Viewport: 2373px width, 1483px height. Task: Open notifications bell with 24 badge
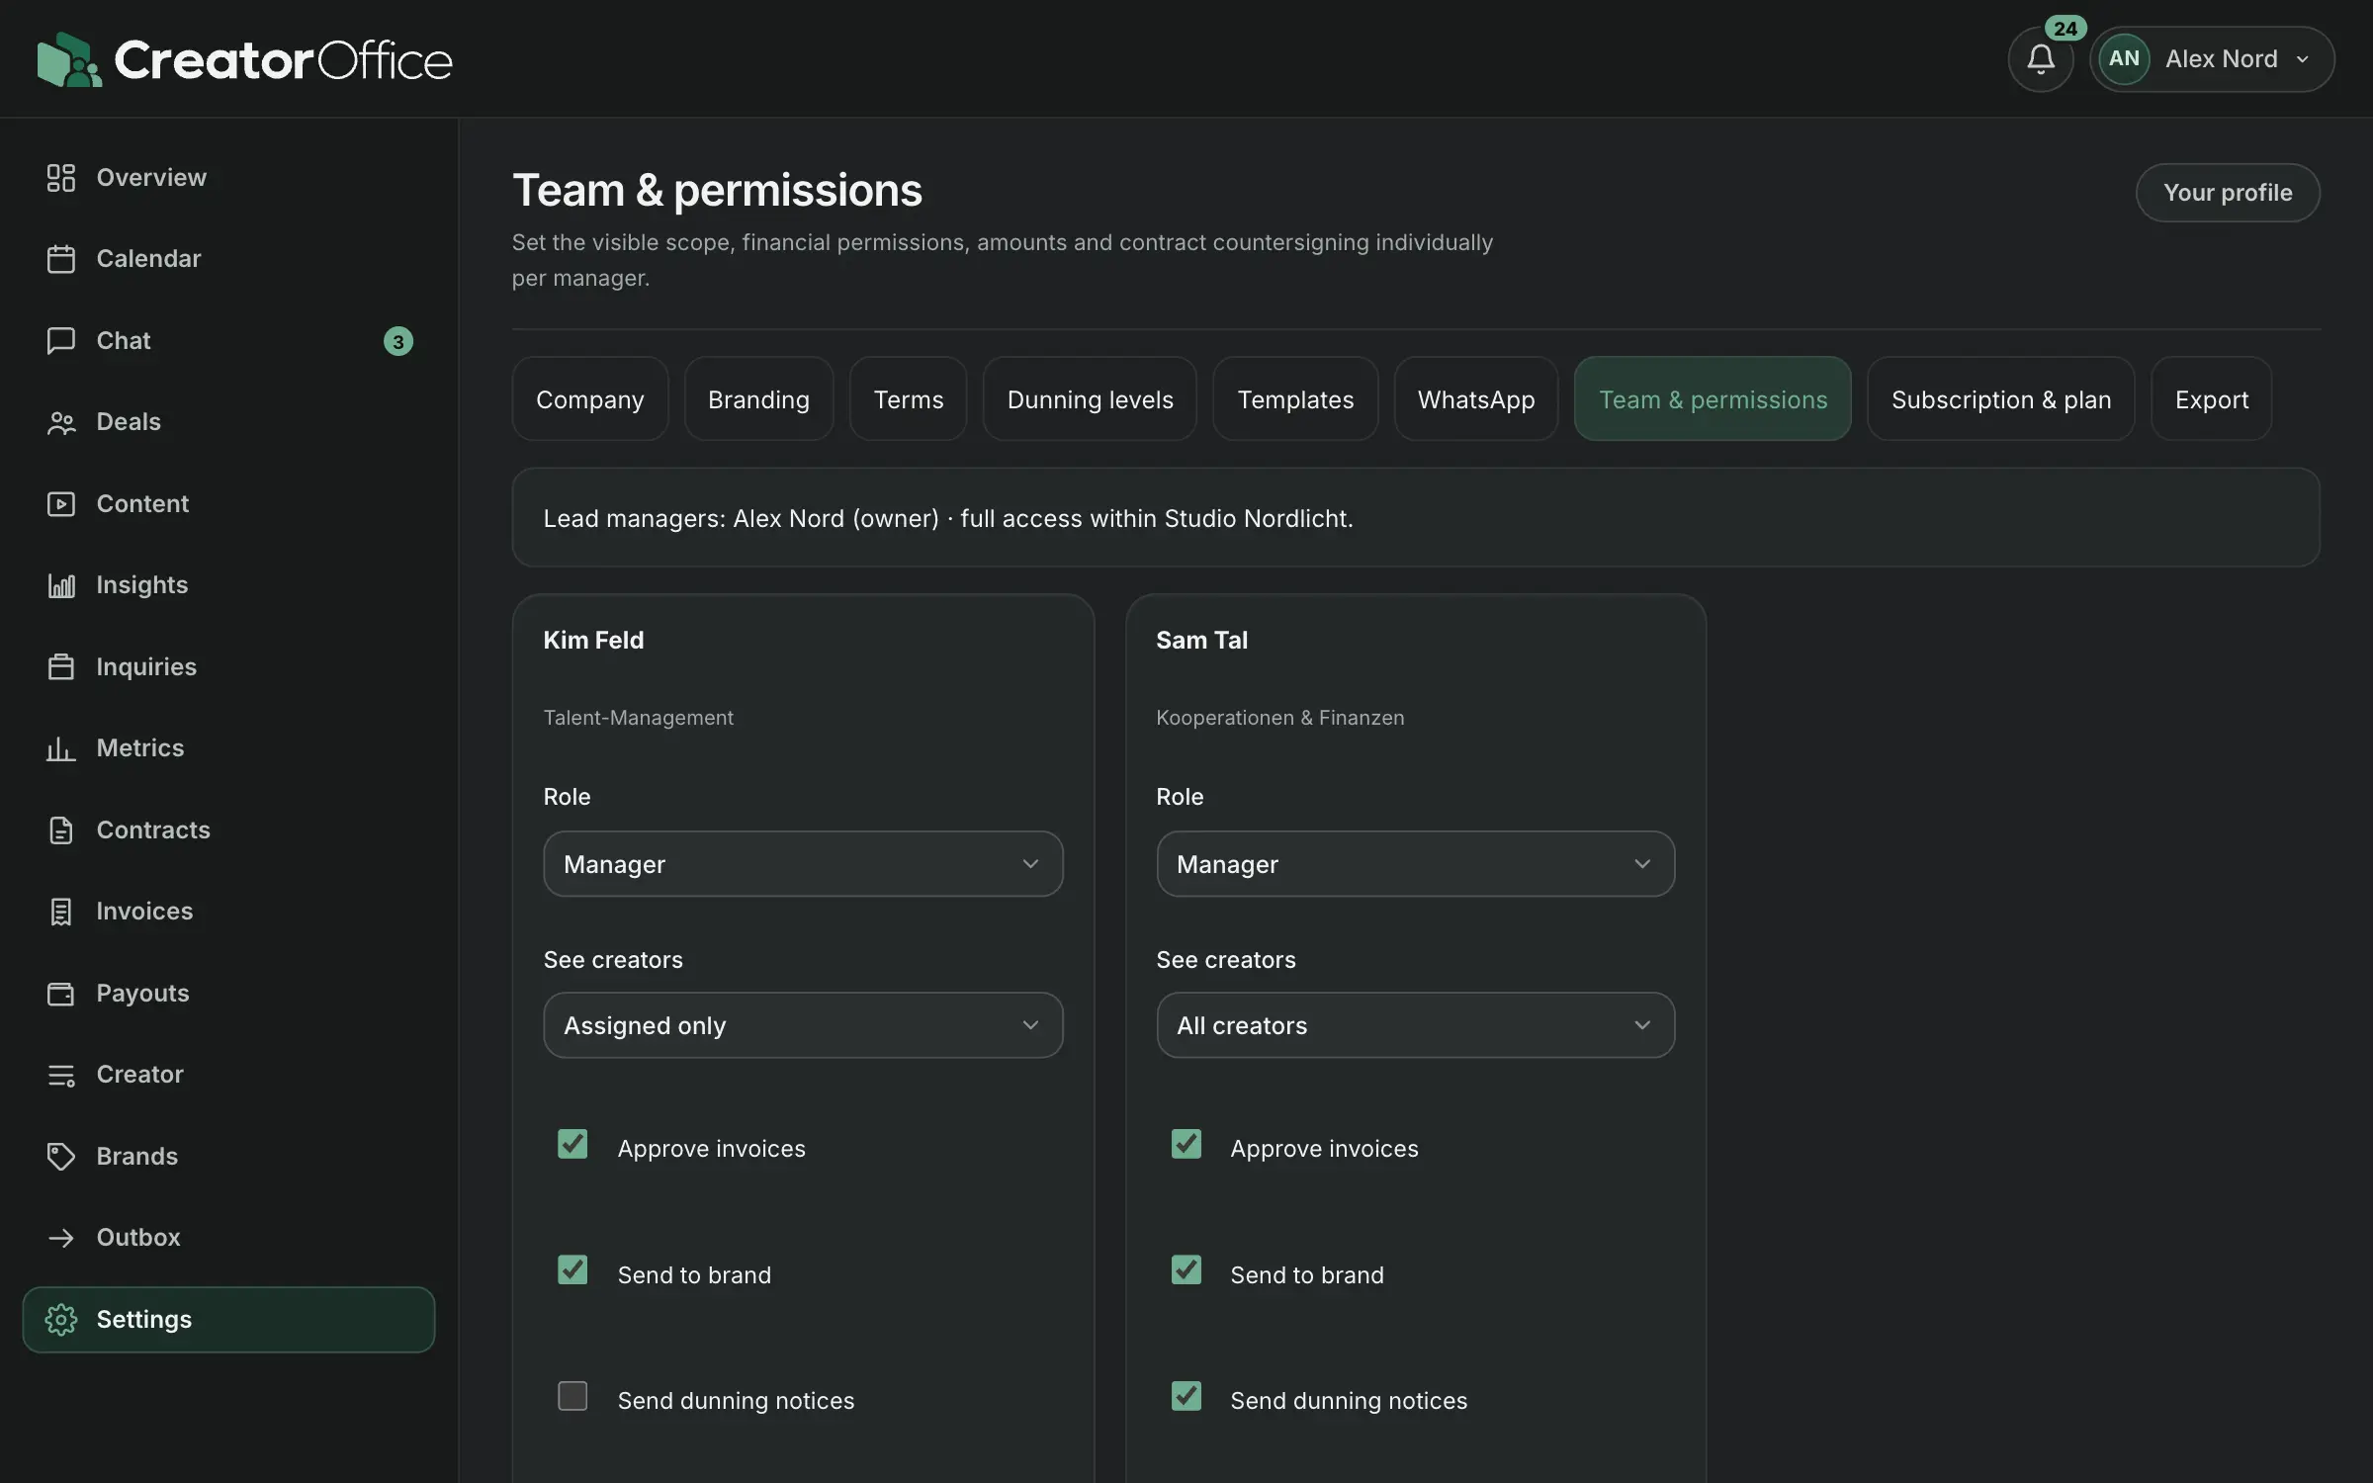coord(2041,59)
